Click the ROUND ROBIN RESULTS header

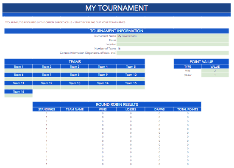(x=117, y=104)
